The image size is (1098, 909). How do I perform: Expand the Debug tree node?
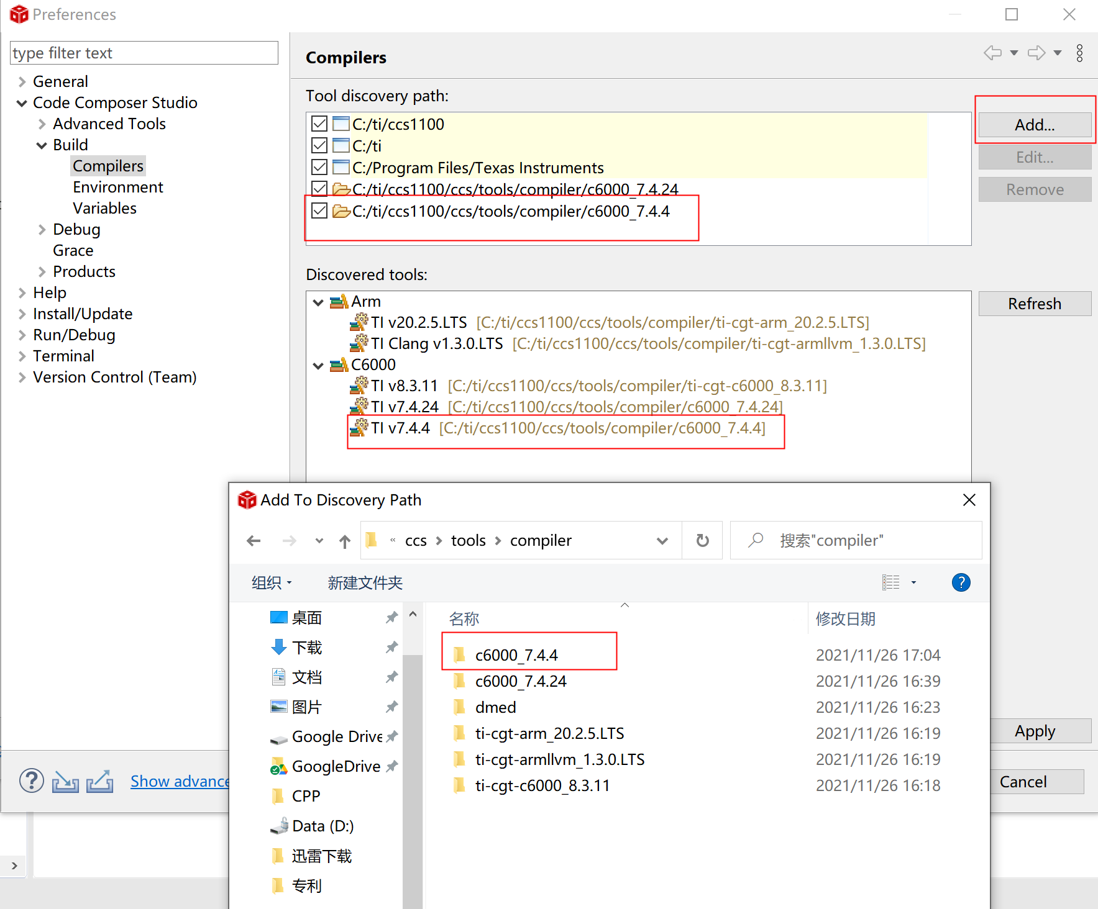coord(41,229)
